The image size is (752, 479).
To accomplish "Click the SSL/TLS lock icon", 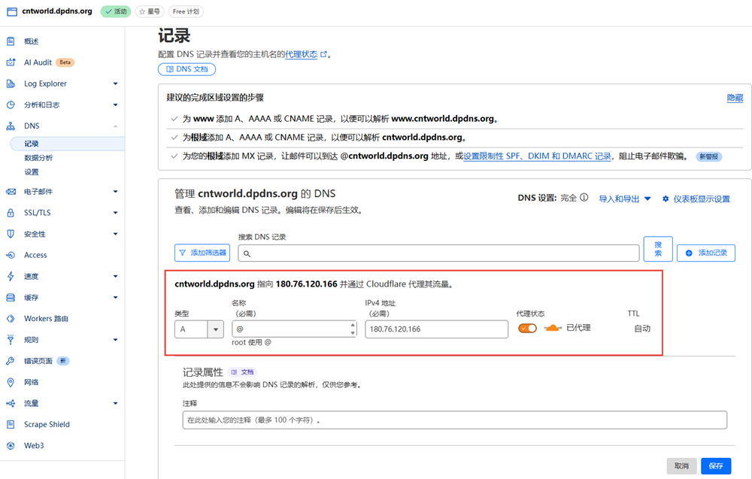I will pos(11,213).
